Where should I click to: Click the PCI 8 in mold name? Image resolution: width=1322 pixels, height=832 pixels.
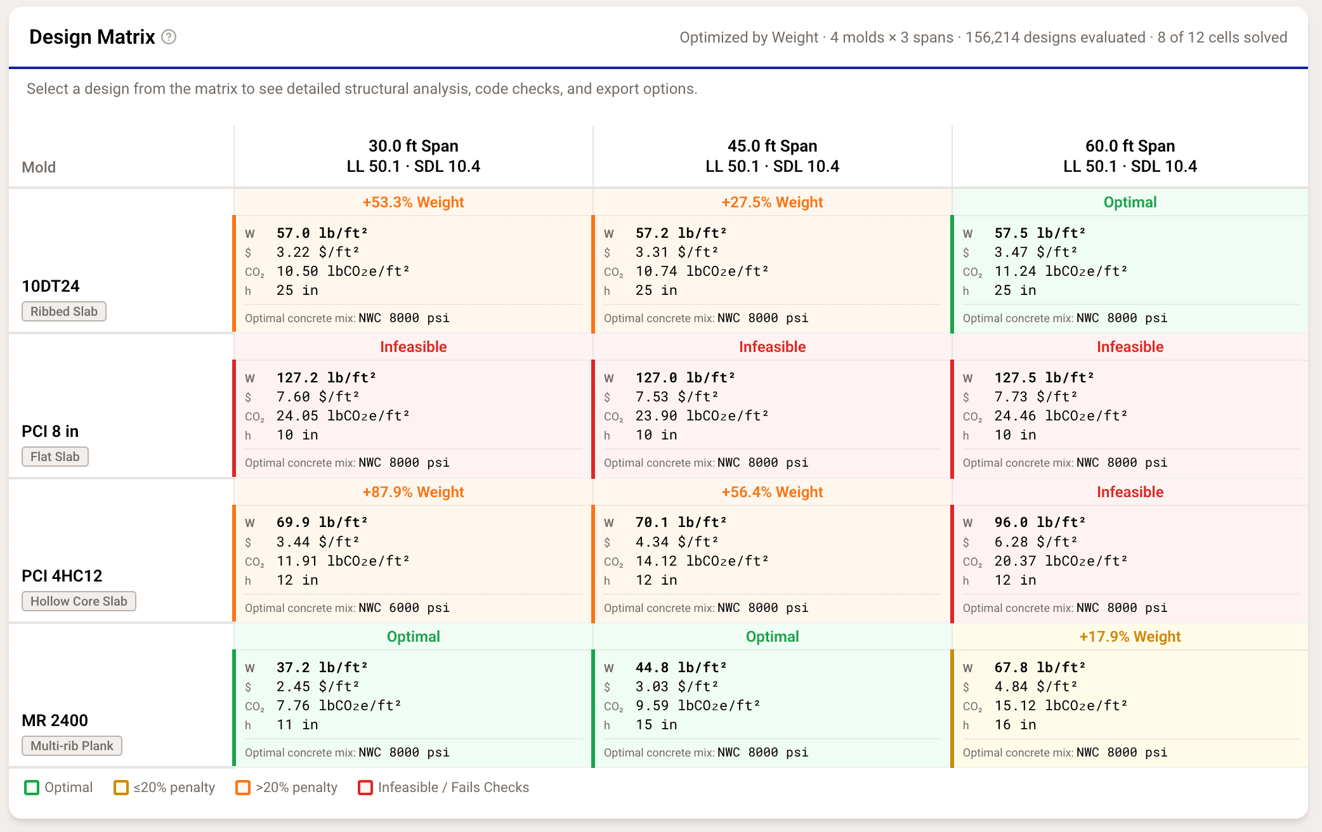click(x=50, y=431)
